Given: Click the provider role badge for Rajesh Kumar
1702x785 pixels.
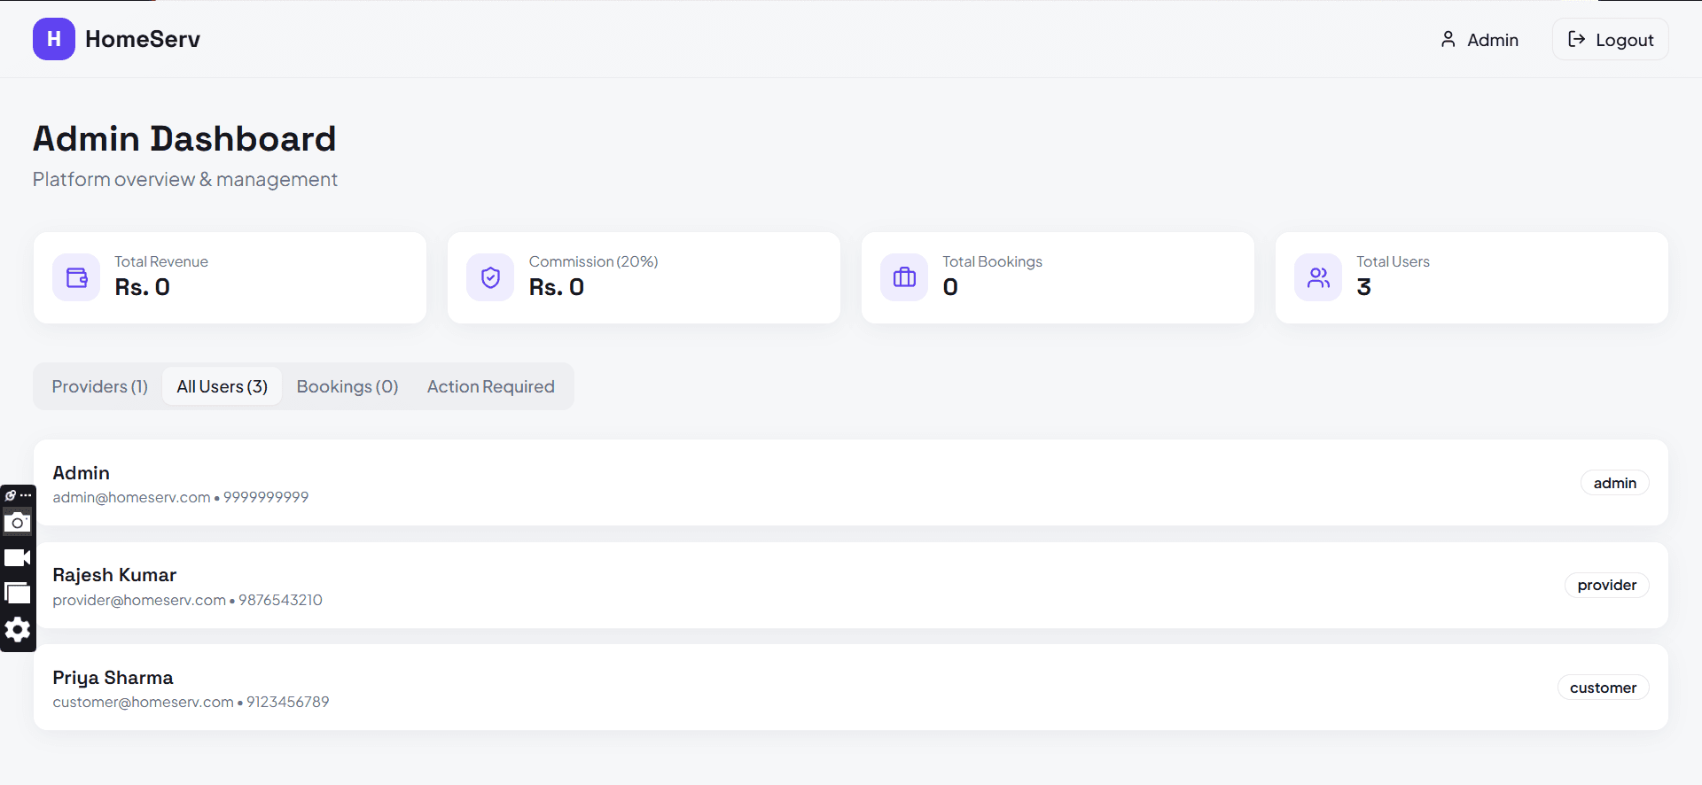Looking at the screenshot, I should point(1606,585).
